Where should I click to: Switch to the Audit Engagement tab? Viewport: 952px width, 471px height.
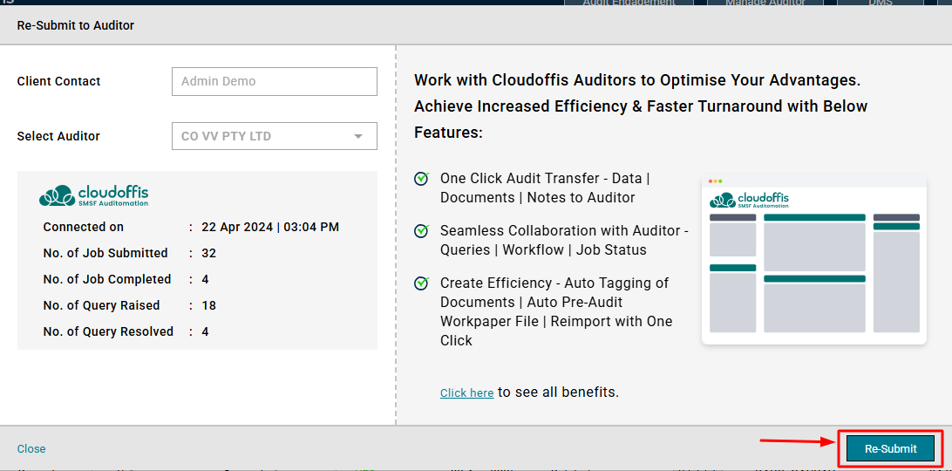(x=629, y=3)
